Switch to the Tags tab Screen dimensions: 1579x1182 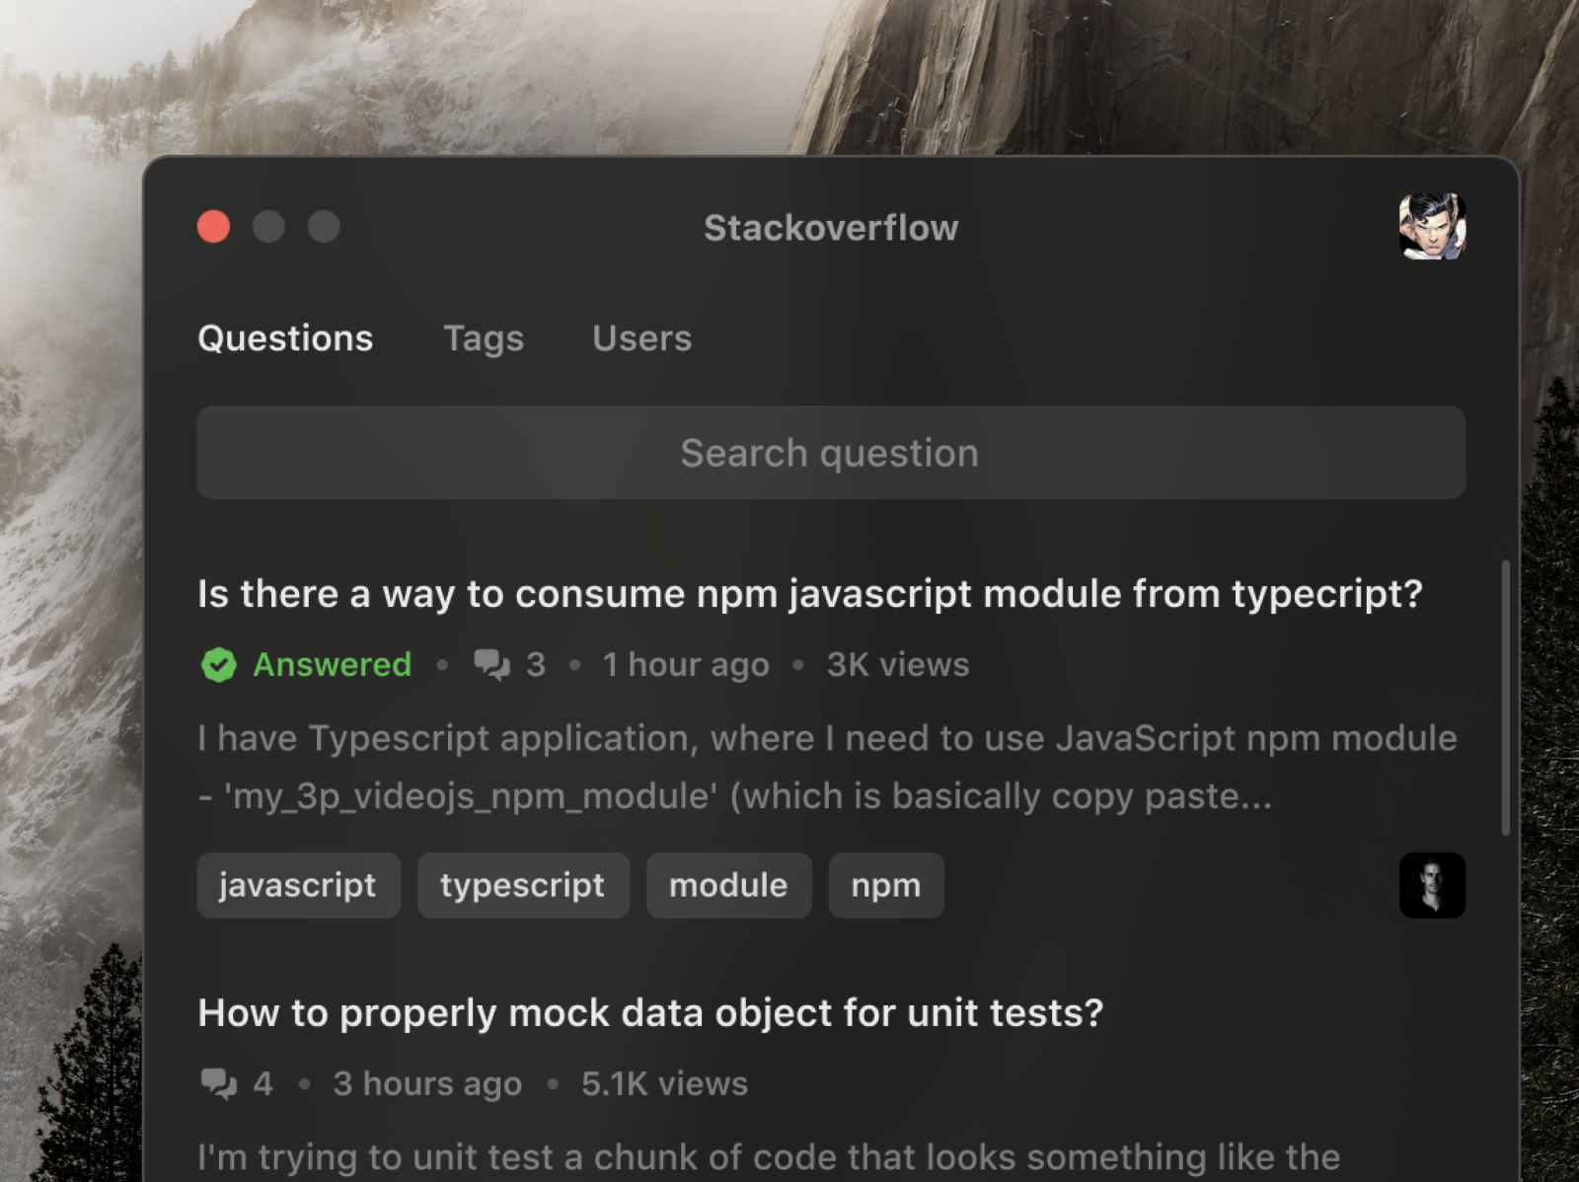[483, 338]
